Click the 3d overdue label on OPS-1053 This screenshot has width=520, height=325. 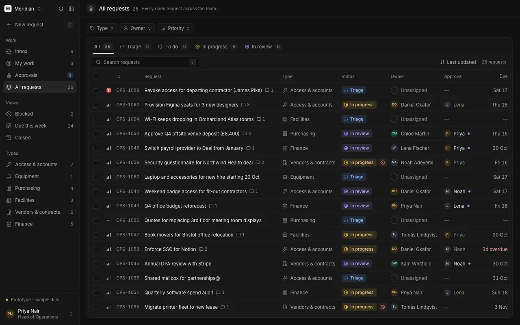point(495,249)
